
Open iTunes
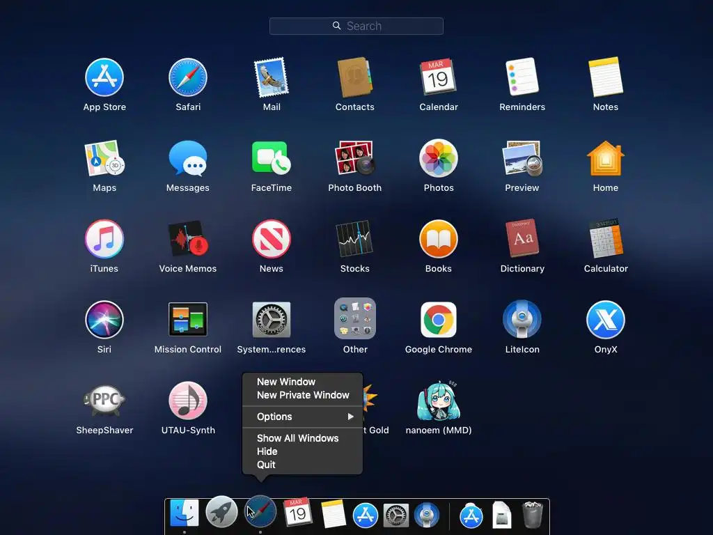coord(104,239)
